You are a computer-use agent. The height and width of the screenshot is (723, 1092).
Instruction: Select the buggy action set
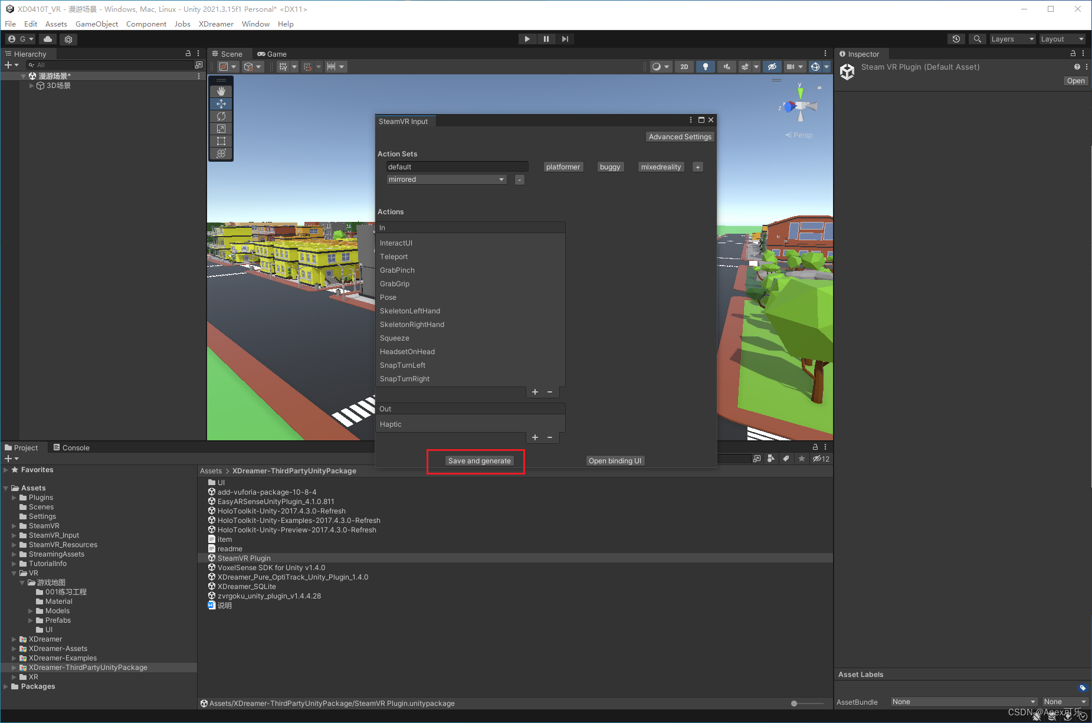tap(610, 167)
